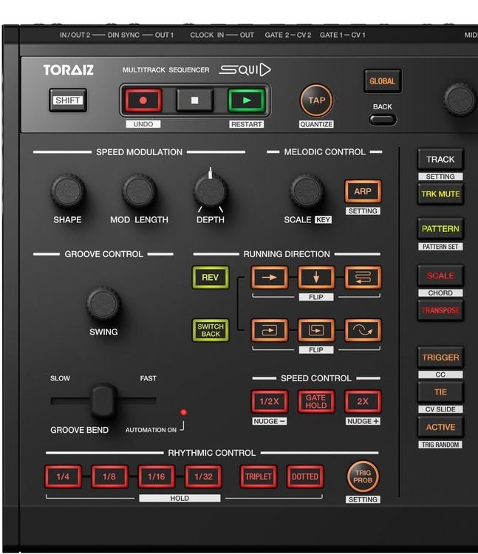Toggle the ARP arpeggiator button
Viewport: 478px width, 554px height.
tap(363, 191)
